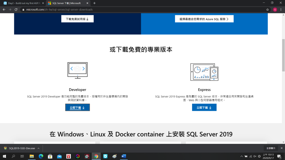Open Task View on taskbar
285x160 pixels.
[22, 156]
